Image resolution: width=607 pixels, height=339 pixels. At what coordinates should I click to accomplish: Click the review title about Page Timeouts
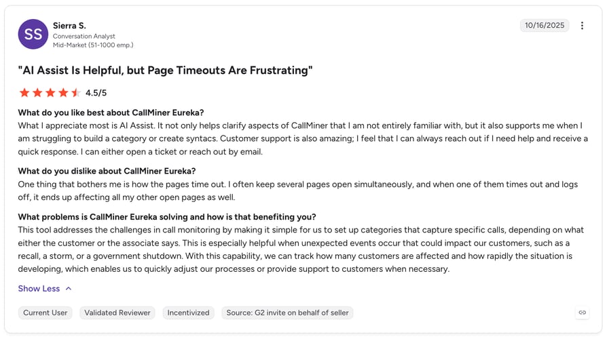pos(165,71)
